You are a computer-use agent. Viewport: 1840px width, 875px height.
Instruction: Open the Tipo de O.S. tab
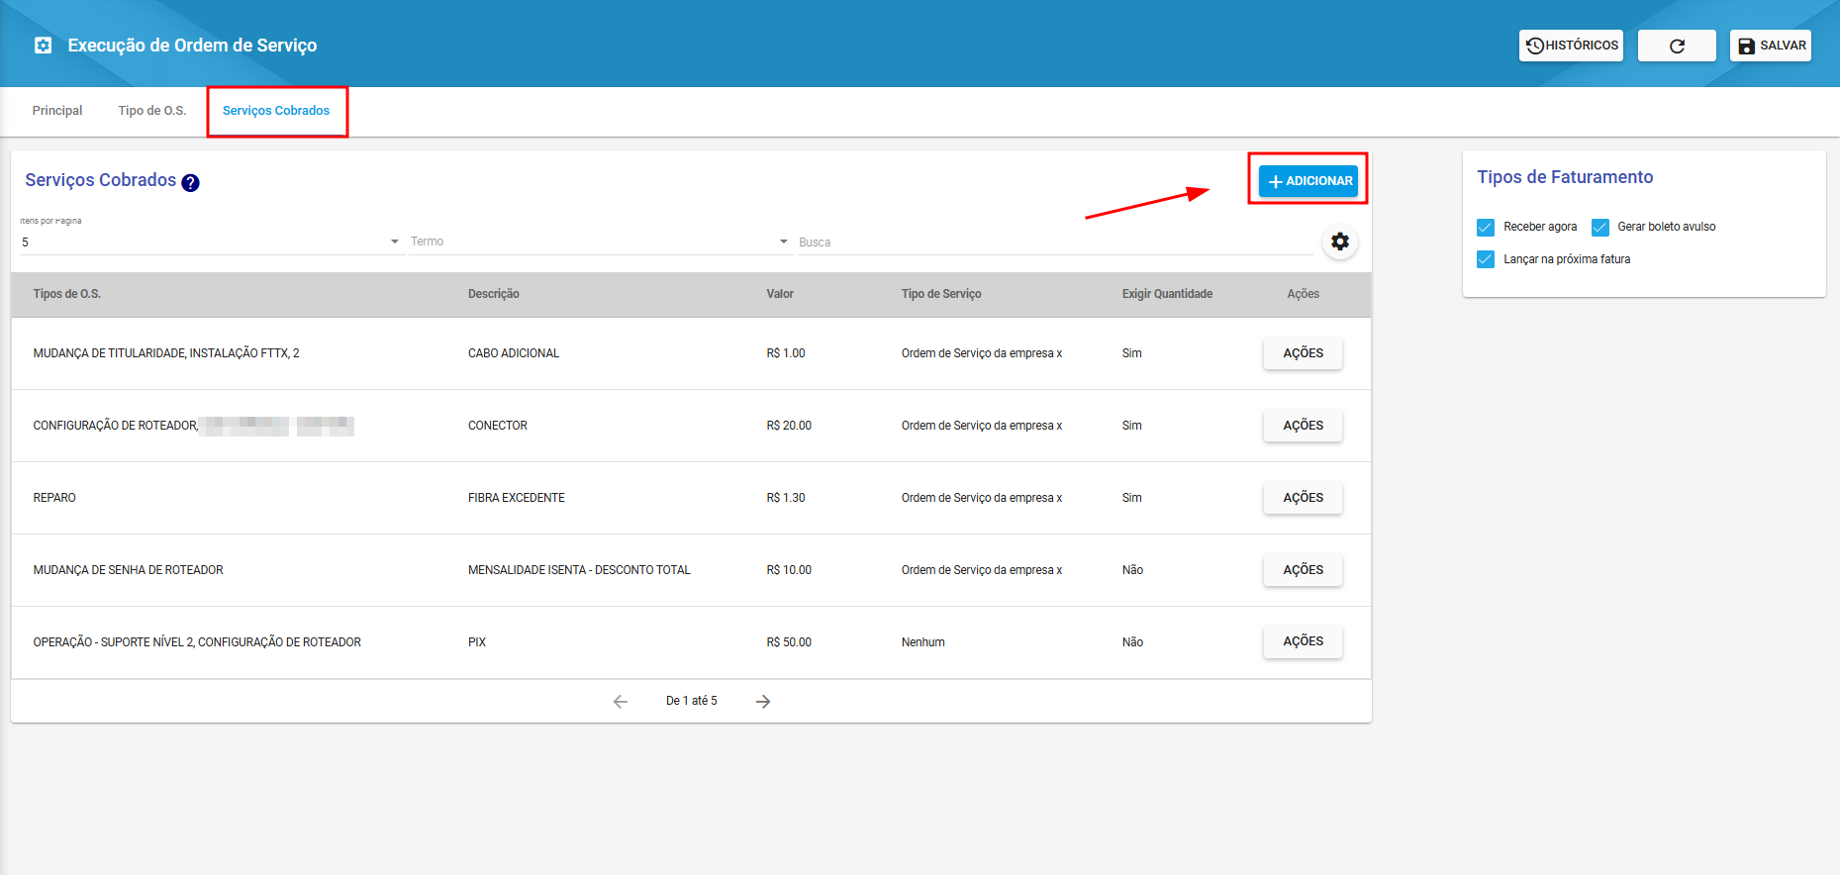(x=152, y=111)
